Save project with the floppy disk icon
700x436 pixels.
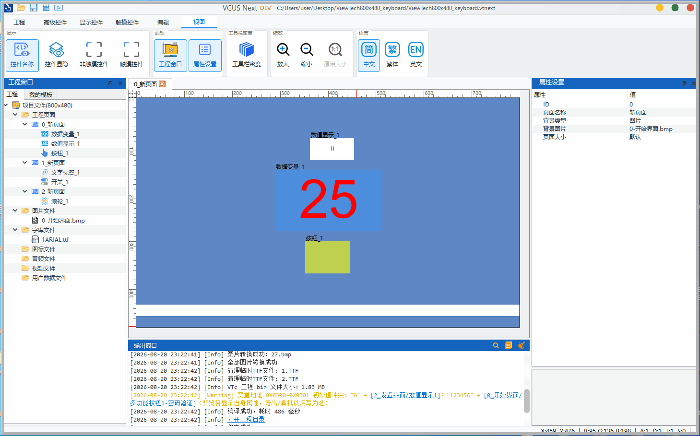(33, 8)
